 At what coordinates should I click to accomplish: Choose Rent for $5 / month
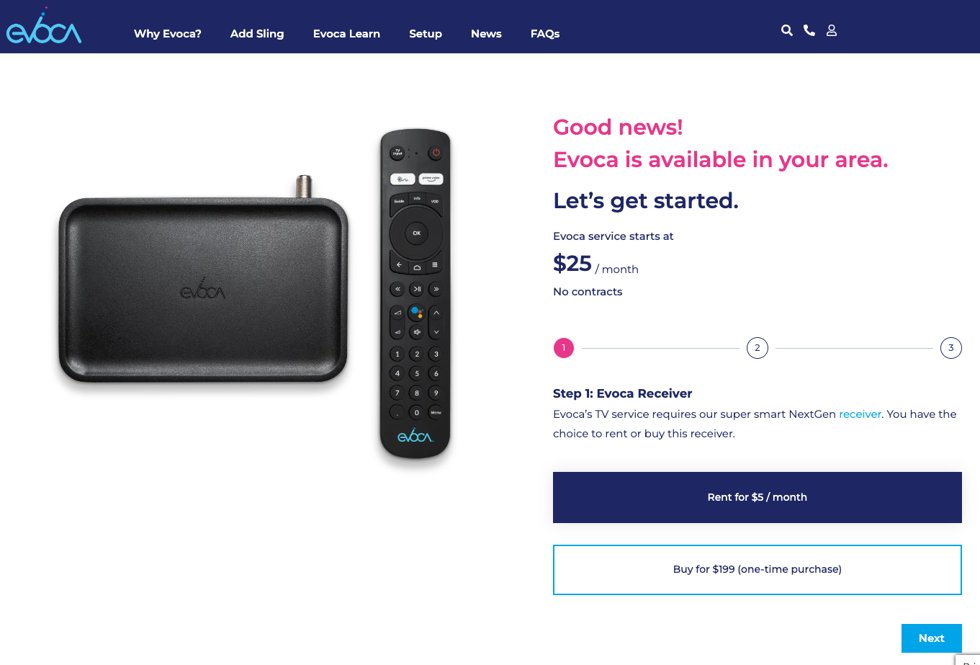pyautogui.click(x=758, y=497)
